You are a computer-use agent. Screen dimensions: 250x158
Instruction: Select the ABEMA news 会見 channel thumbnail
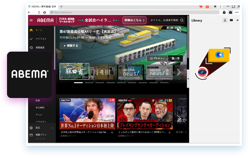pyautogui.click(x=159, y=72)
